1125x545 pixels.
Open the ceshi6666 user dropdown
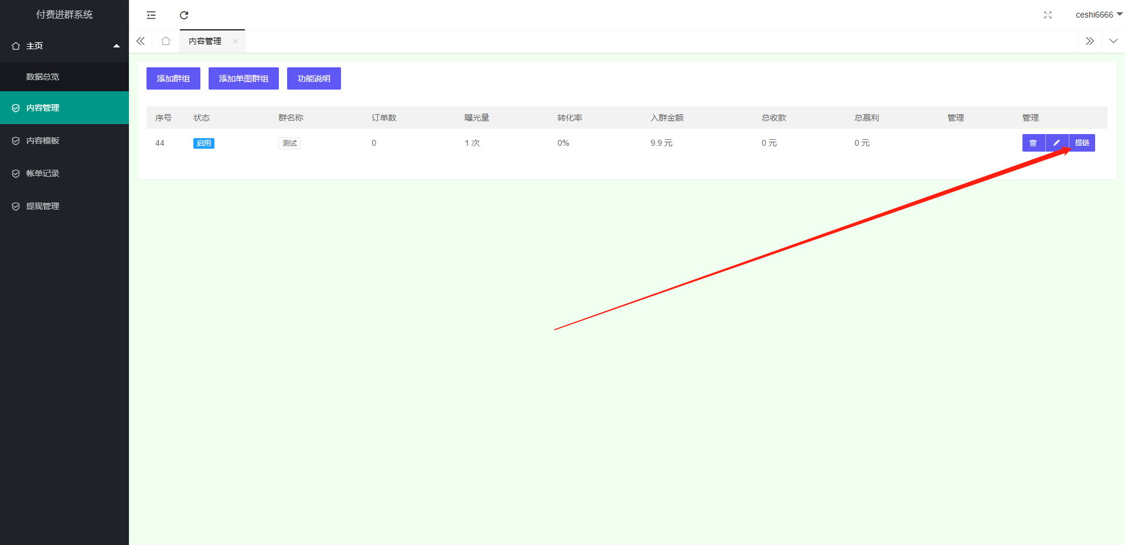(1098, 15)
